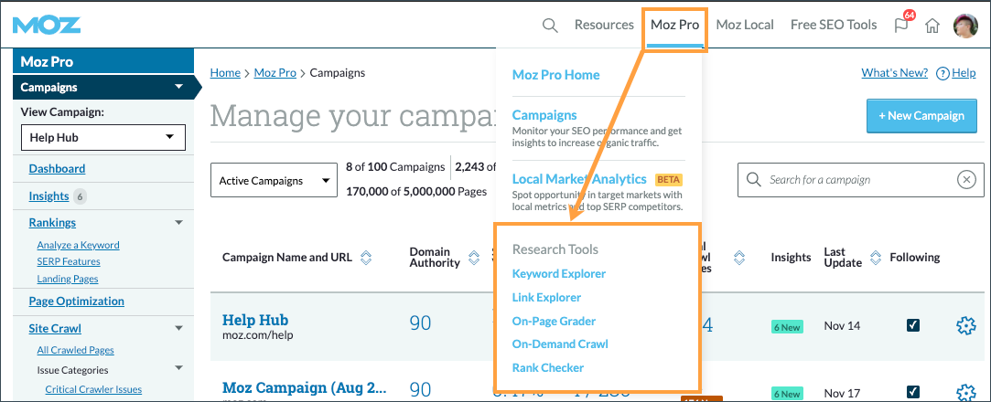Click the home icon in top bar
Screen dimensions: 991x402
(932, 26)
